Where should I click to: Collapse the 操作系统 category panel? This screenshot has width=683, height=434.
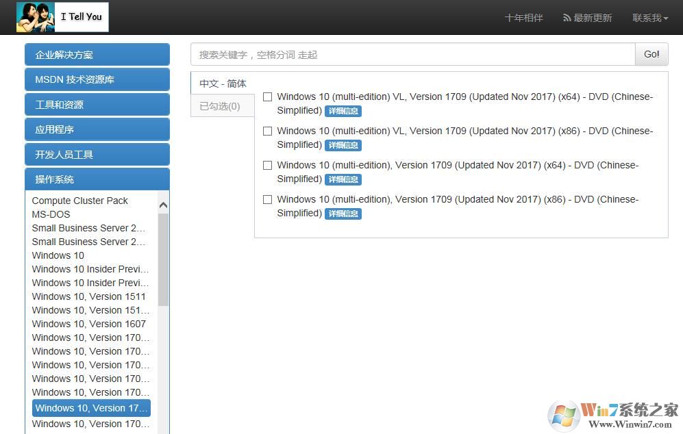point(97,179)
